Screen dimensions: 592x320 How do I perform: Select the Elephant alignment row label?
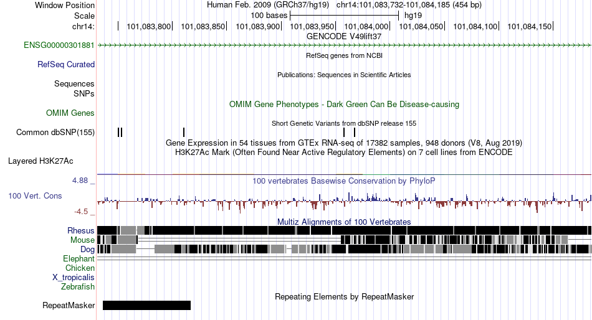(79, 259)
